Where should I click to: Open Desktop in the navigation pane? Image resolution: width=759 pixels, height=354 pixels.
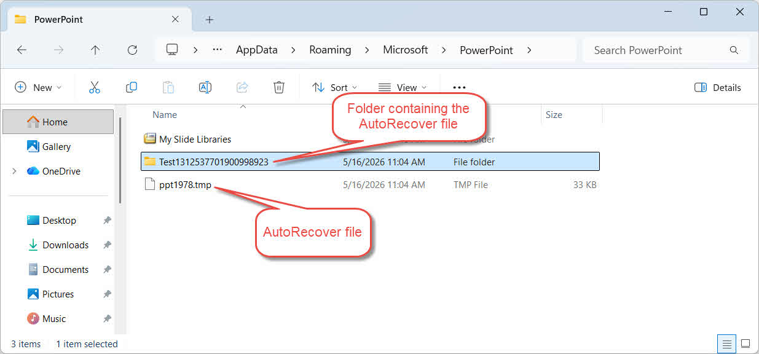click(x=59, y=220)
